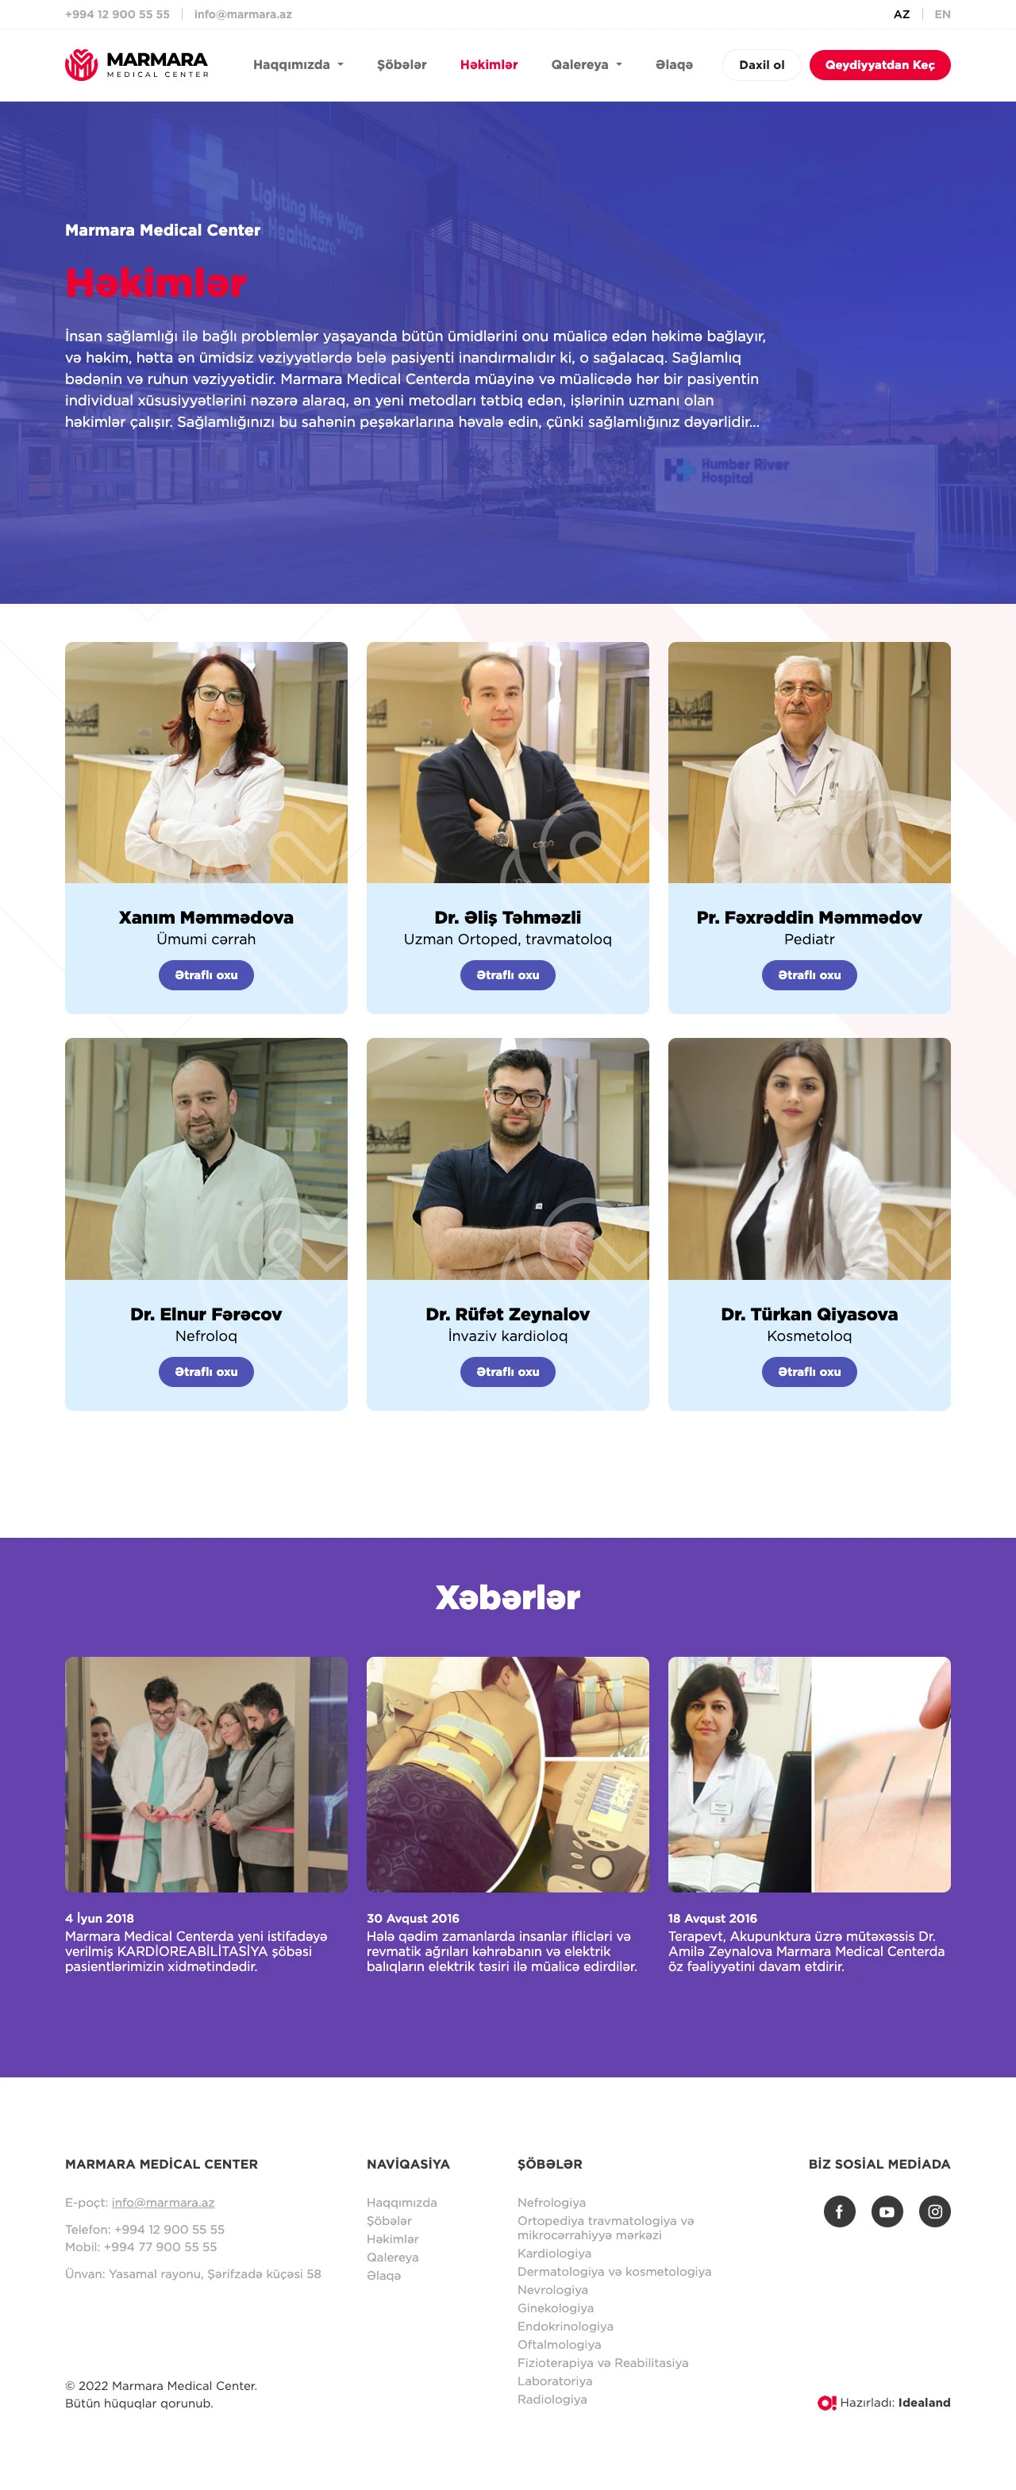Open Xanım Məmmədova's doctor photo
Image resolution: width=1016 pixels, height=2490 pixels.
(x=206, y=763)
